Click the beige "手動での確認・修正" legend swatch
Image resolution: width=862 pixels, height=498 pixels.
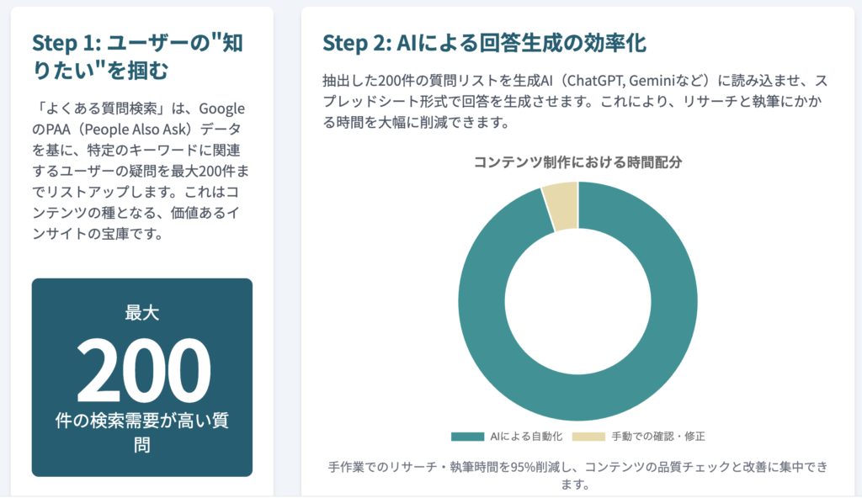[588, 437]
